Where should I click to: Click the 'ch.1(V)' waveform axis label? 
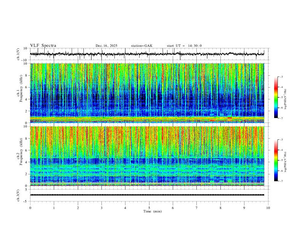(18, 54)
